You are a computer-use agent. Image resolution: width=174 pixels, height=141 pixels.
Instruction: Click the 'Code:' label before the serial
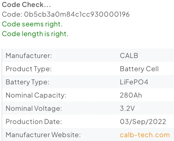click(x=12, y=15)
